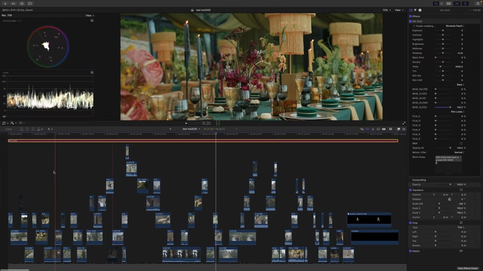Viewport: 483px width, 271px height.
Task: Click the Import Media arrow icon
Action: 6,4
